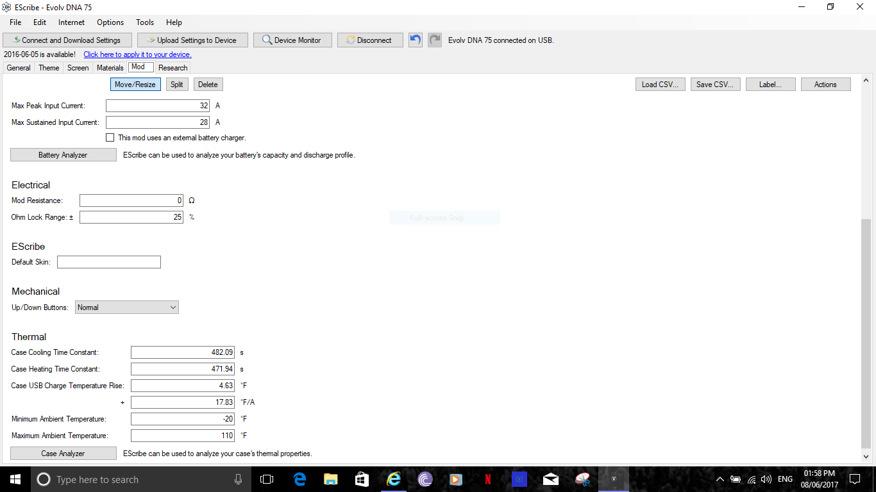Launch the Battery Analyzer
Image resolution: width=876 pixels, height=492 pixels.
click(x=63, y=155)
